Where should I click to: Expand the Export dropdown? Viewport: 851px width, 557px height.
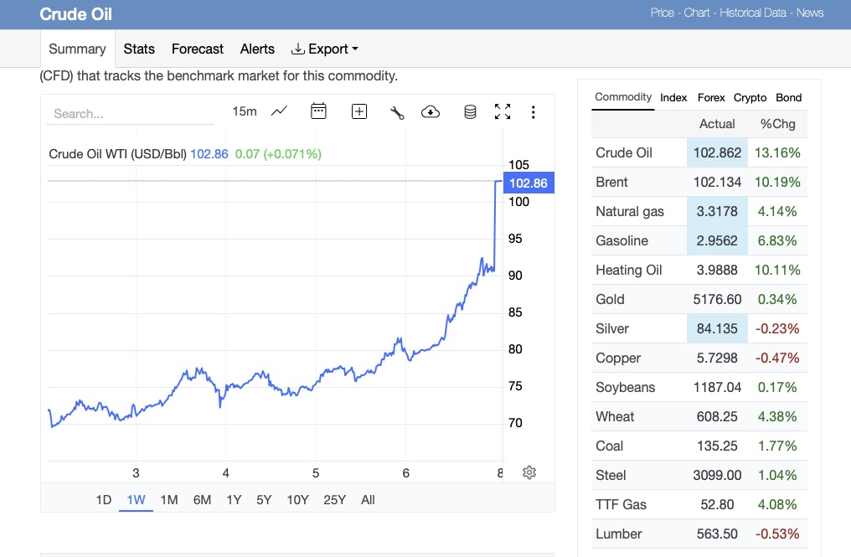point(324,49)
